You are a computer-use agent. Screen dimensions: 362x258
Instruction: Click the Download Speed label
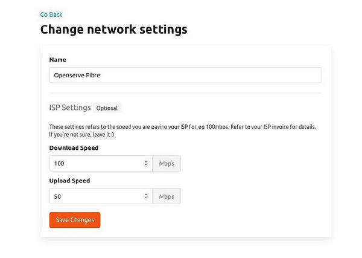coord(74,148)
